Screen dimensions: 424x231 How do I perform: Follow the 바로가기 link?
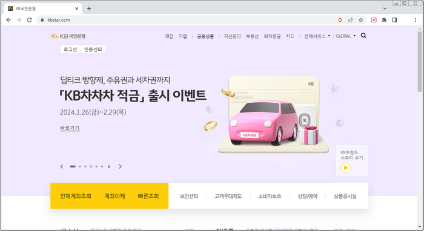tap(70, 128)
